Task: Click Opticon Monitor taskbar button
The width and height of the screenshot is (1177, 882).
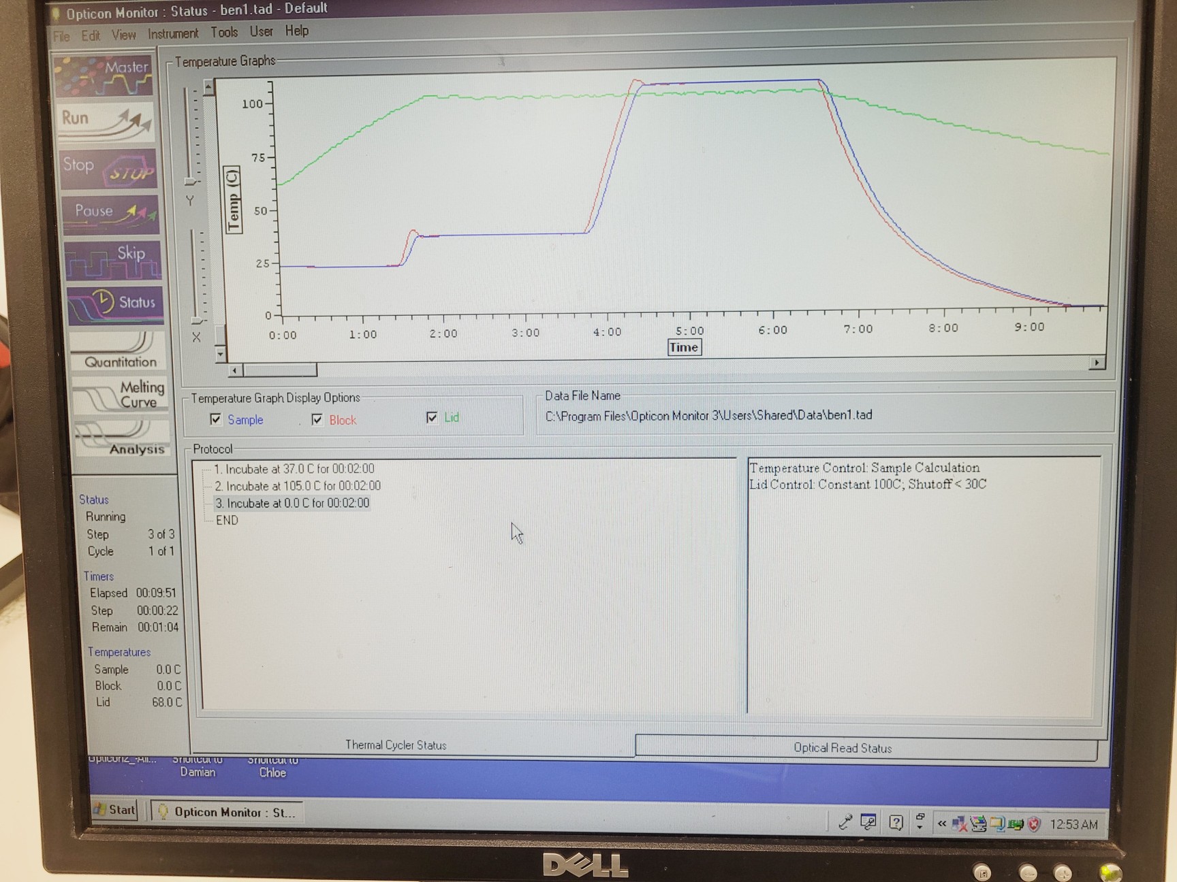Action: 227,812
